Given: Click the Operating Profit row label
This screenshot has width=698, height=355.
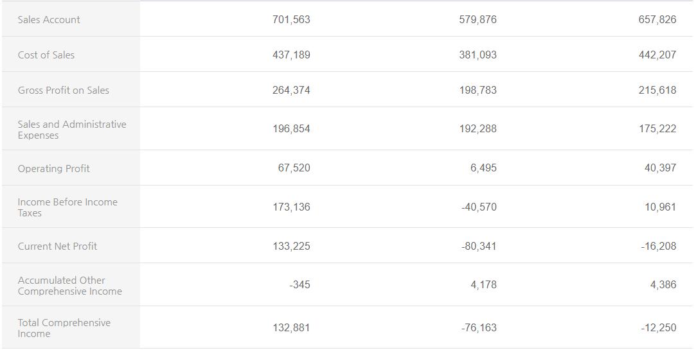Looking at the screenshot, I should pos(54,168).
